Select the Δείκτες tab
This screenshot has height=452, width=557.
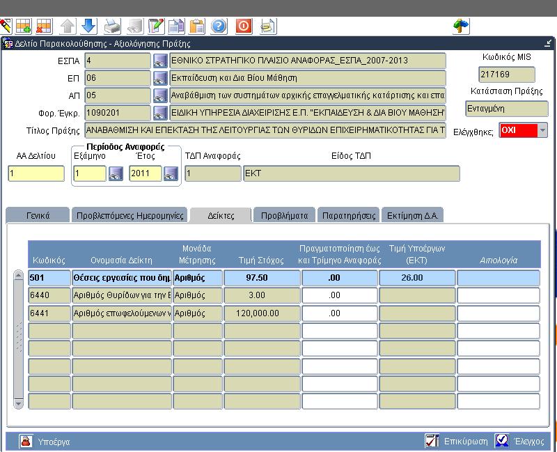coord(221,215)
